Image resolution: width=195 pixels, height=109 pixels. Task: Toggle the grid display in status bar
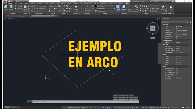click(87, 107)
